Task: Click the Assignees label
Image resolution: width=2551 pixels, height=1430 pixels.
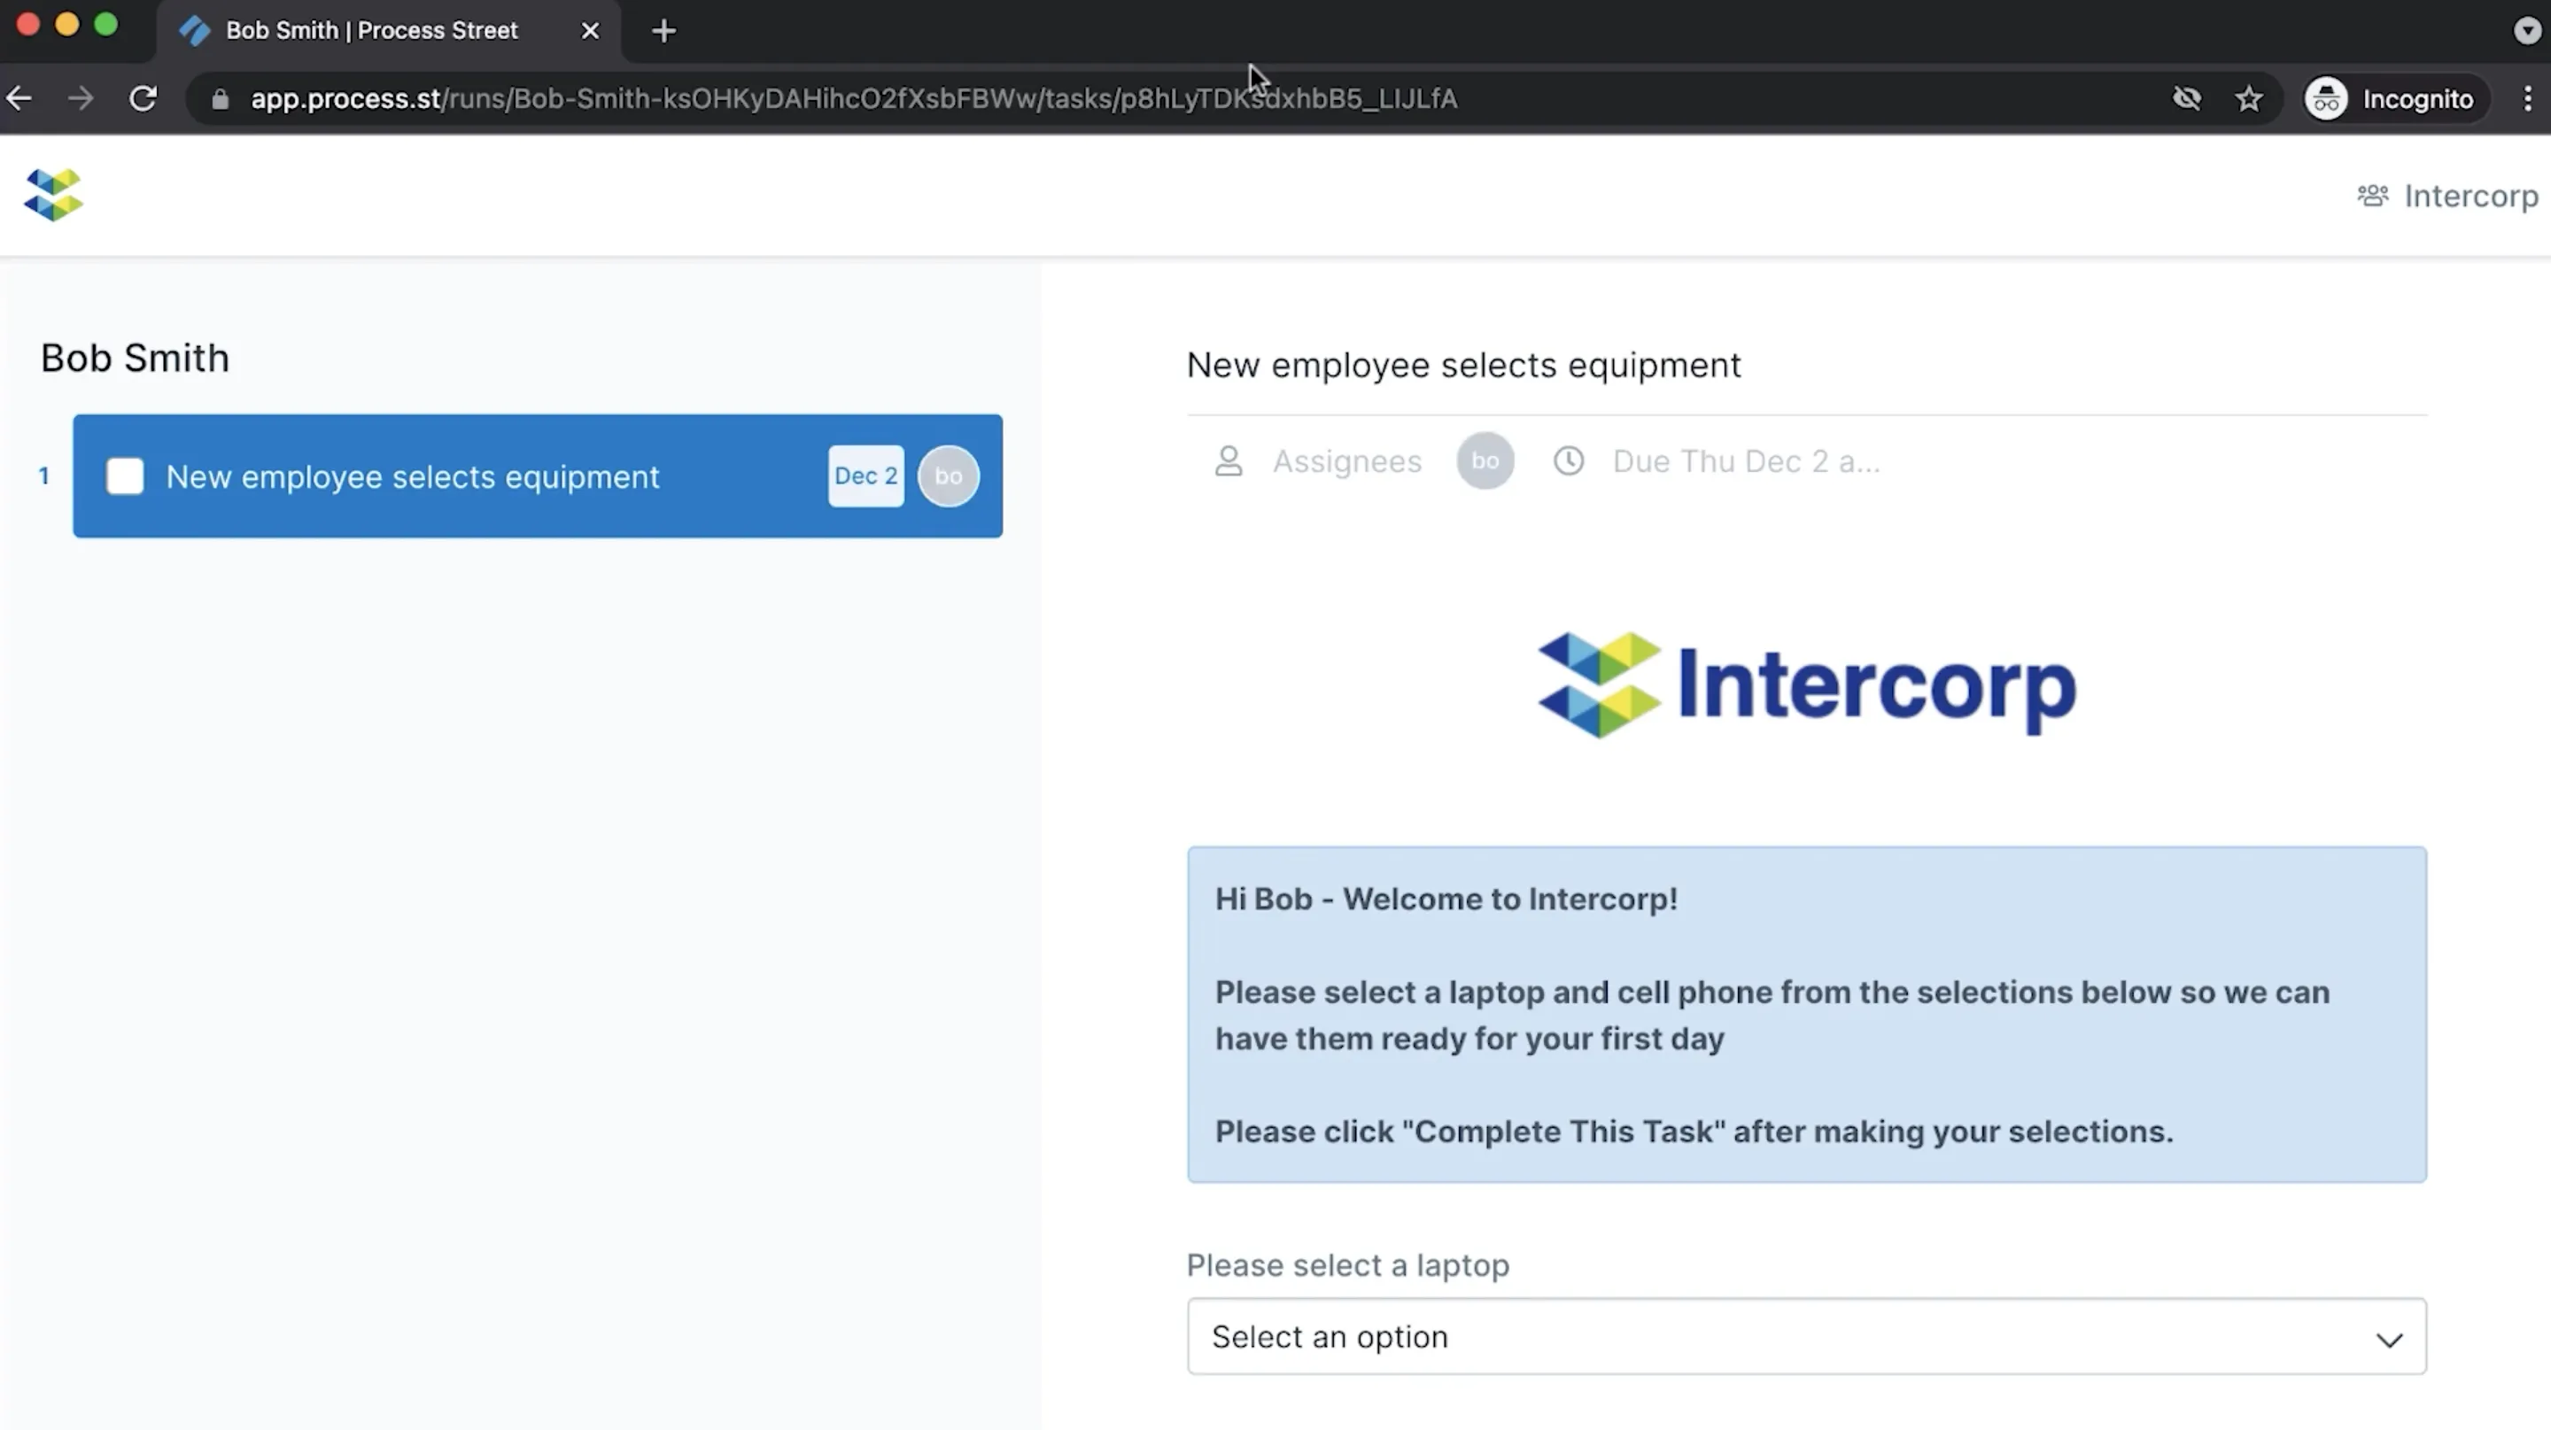Action: (x=1346, y=461)
